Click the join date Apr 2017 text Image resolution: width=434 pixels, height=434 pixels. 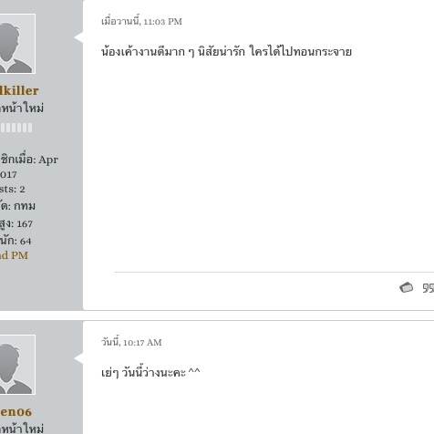tap(29, 167)
